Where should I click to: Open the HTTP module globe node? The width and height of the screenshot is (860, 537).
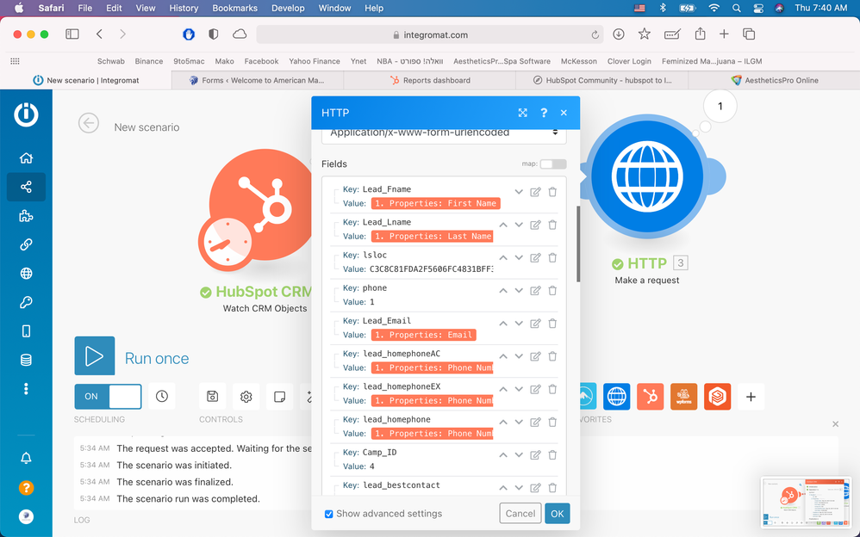coord(647,176)
